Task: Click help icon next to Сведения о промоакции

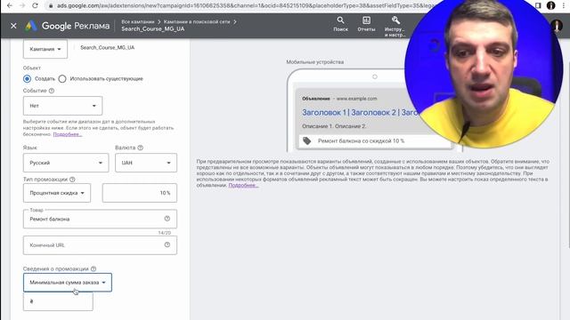Action: (x=94, y=268)
